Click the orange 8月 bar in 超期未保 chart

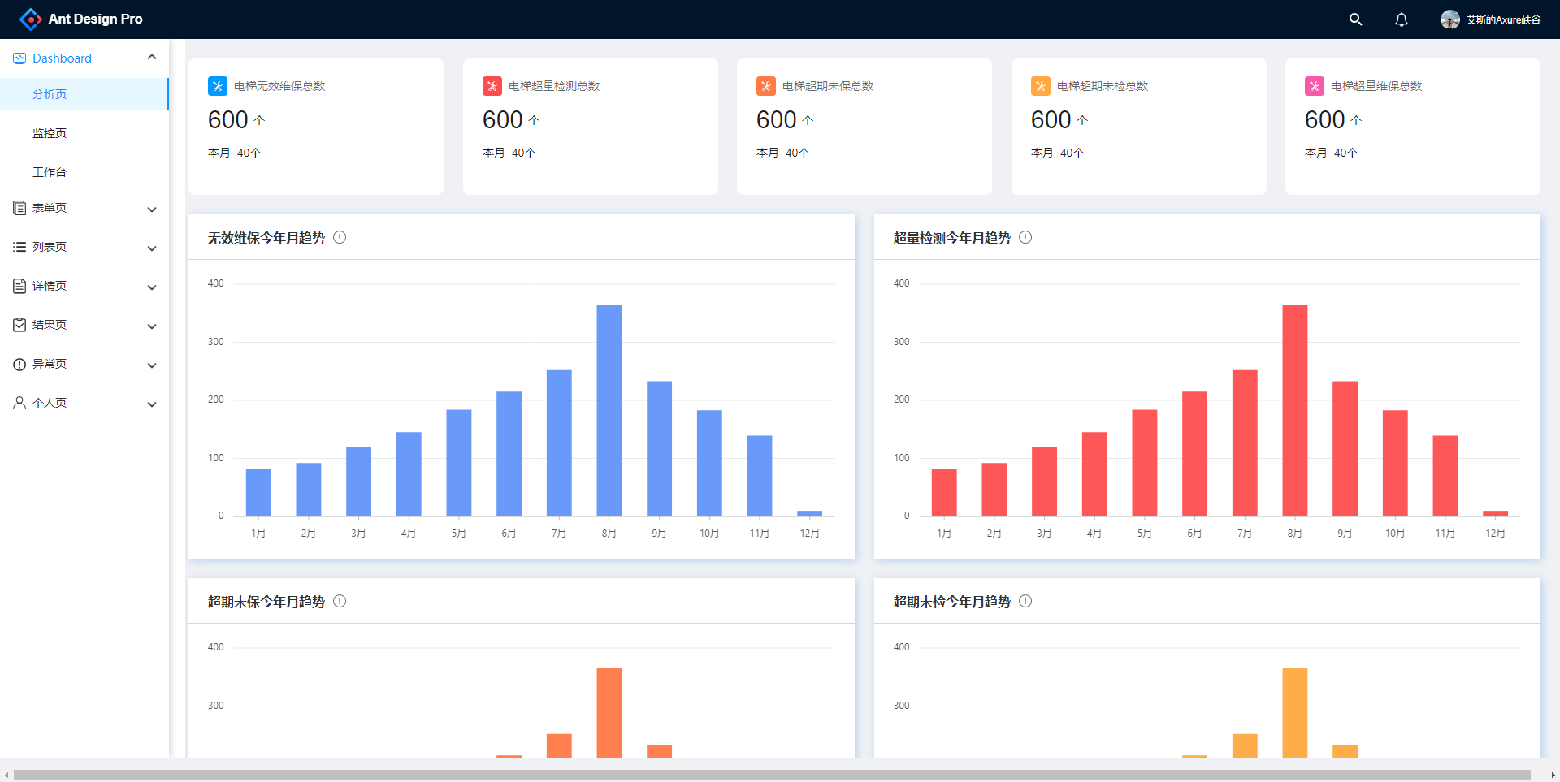point(609,713)
